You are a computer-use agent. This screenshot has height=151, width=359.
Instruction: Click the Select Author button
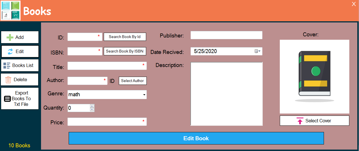pos(133,81)
